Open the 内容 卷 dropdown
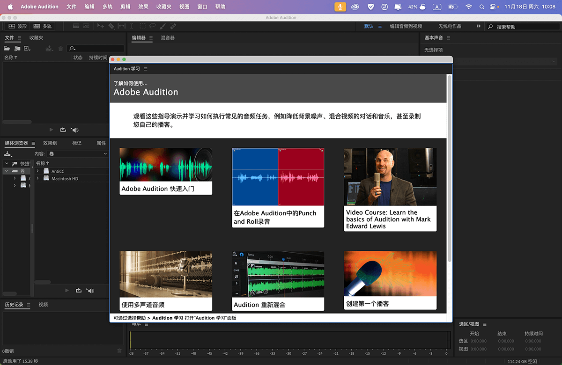562x365 pixels. (x=78, y=153)
